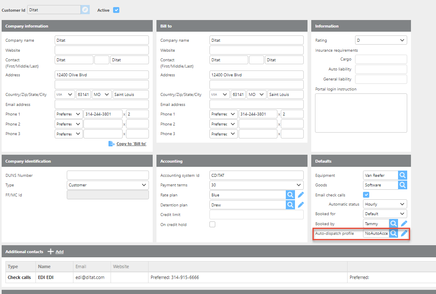Open the Automatic status dropdown
This screenshot has width=436, height=294.
click(385, 204)
